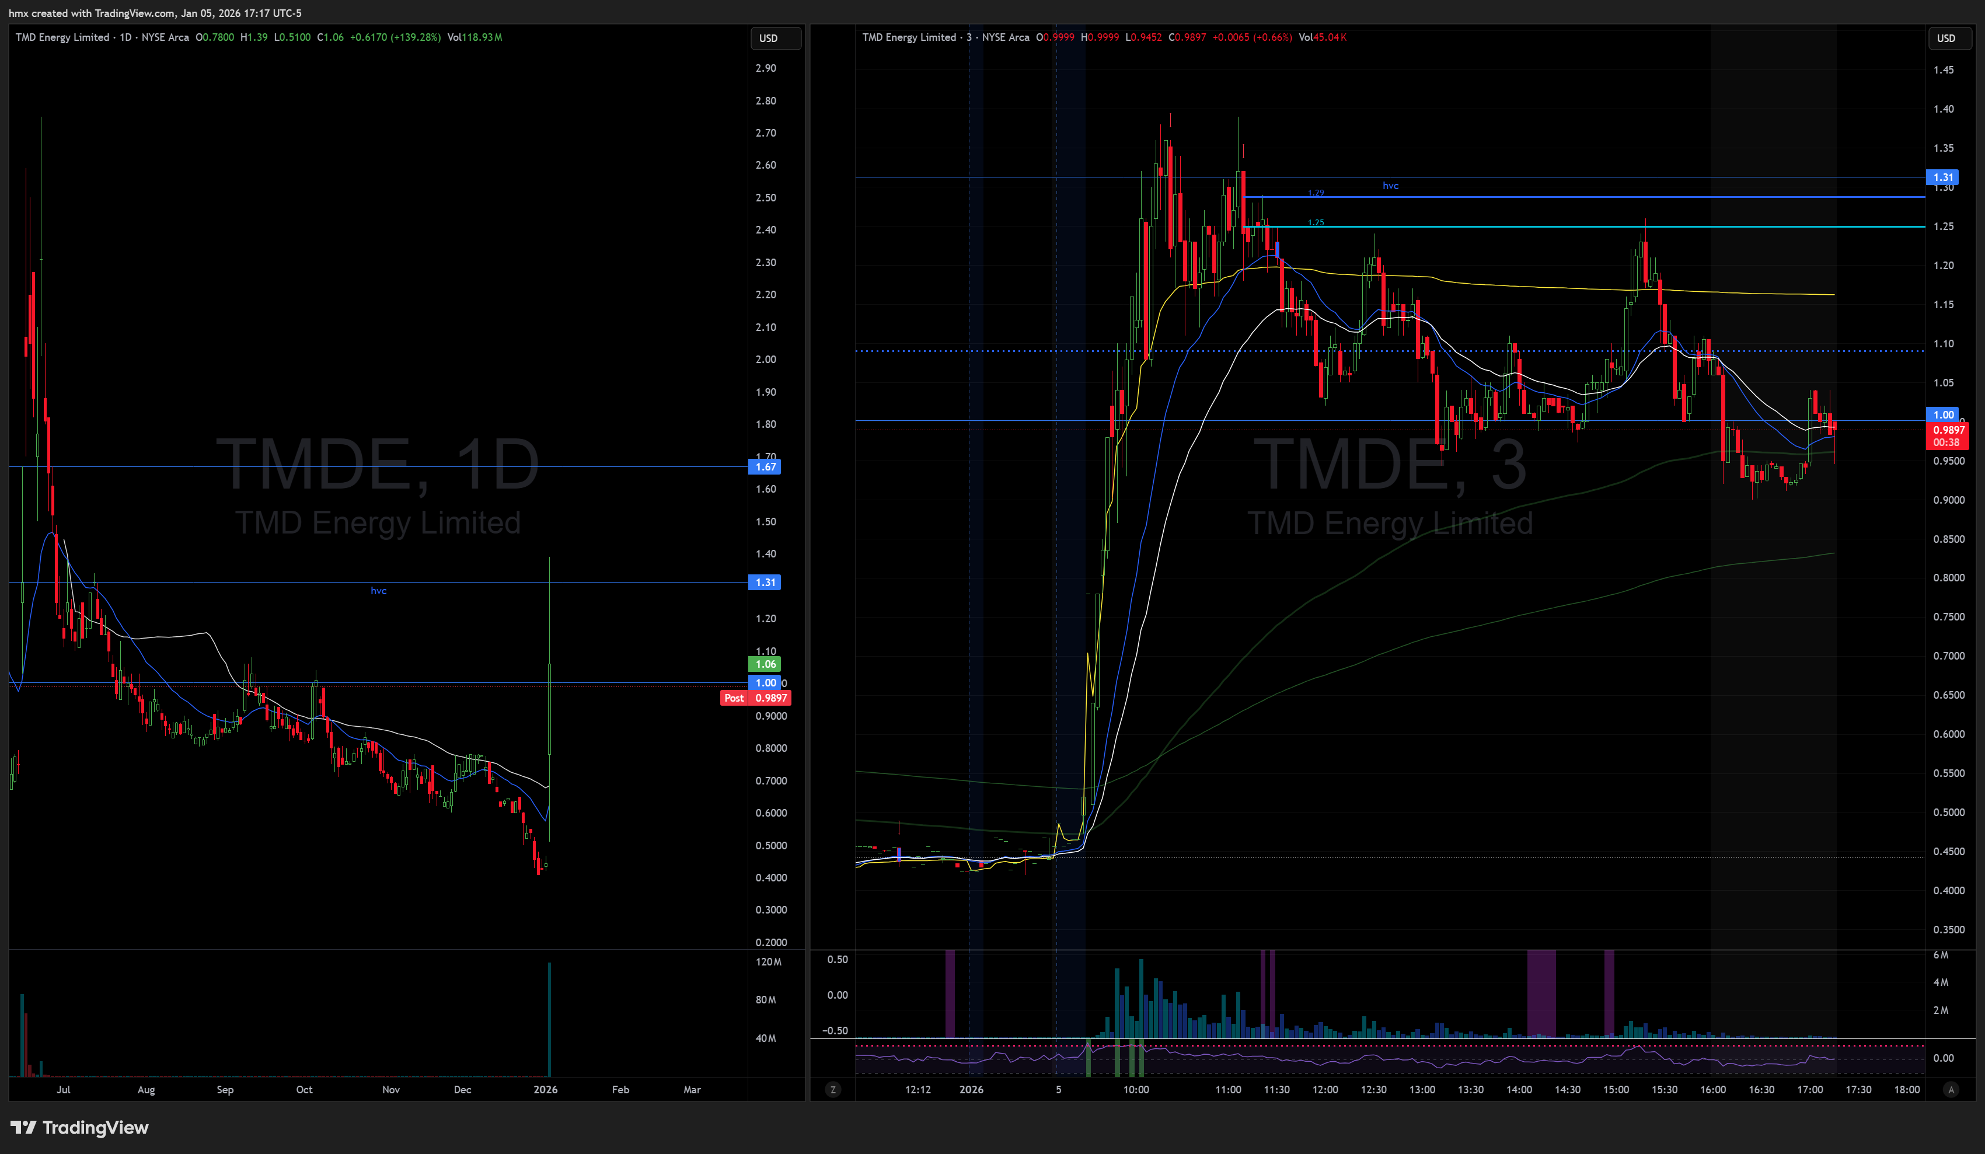Click the 1.25 cyan ray label

1316,223
